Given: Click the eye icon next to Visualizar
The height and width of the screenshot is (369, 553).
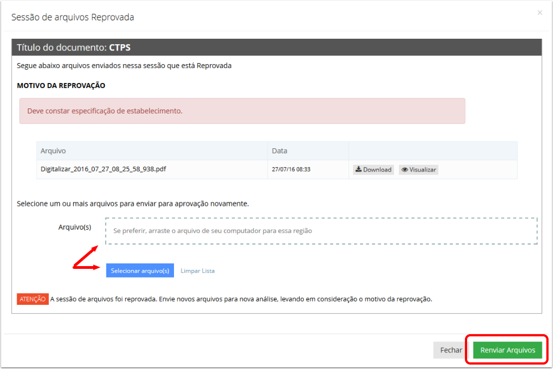Looking at the screenshot, I should (404, 170).
